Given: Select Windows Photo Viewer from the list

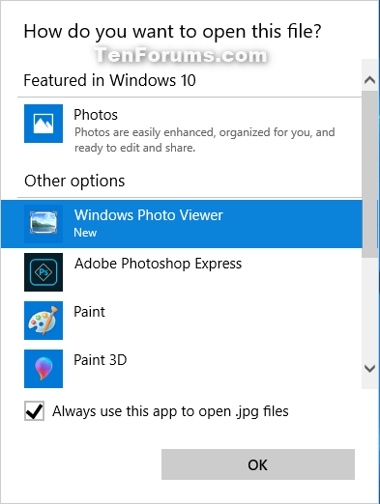Looking at the screenshot, I should (182, 224).
